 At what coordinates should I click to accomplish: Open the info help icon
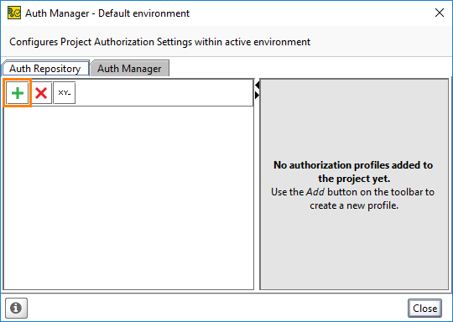click(16, 308)
